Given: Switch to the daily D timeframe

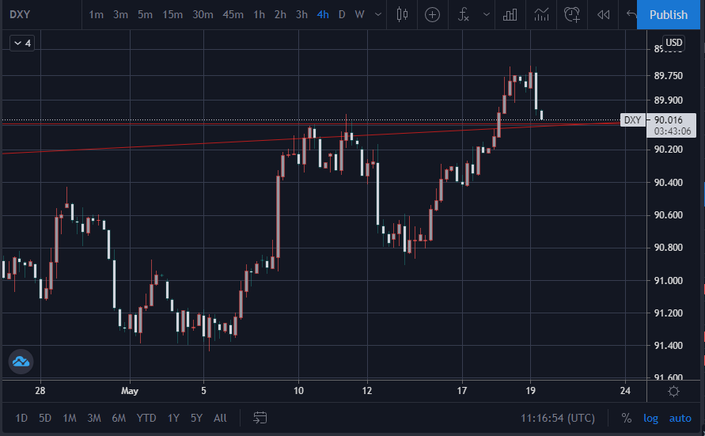Looking at the screenshot, I should tap(342, 15).
